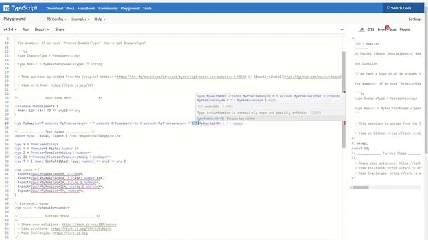The image size is (428, 240).
Task: Focus the Search Docs field
Action: [403, 8]
